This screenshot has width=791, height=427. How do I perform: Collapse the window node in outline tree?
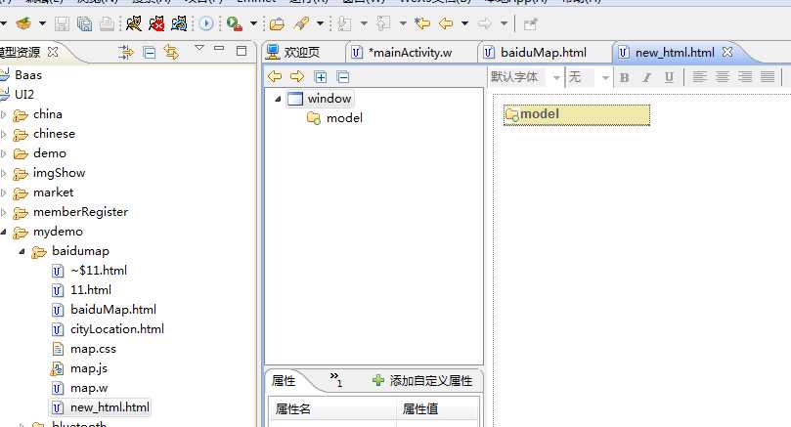click(278, 99)
